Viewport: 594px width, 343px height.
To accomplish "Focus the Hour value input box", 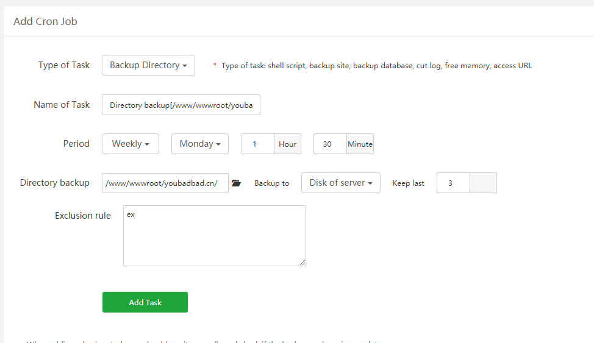I will (257, 144).
